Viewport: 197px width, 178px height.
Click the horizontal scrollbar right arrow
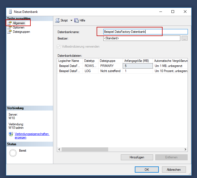coord(185,149)
